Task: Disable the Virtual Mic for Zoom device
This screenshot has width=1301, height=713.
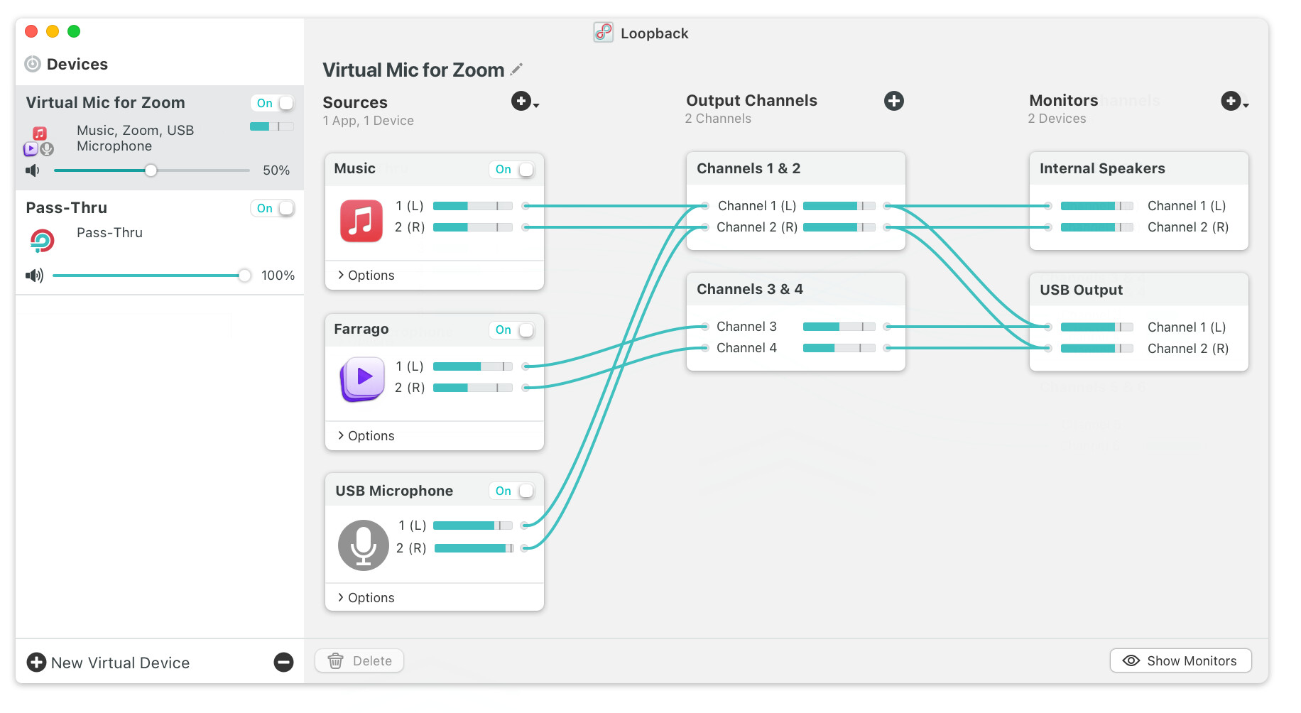Action: pyautogui.click(x=273, y=103)
